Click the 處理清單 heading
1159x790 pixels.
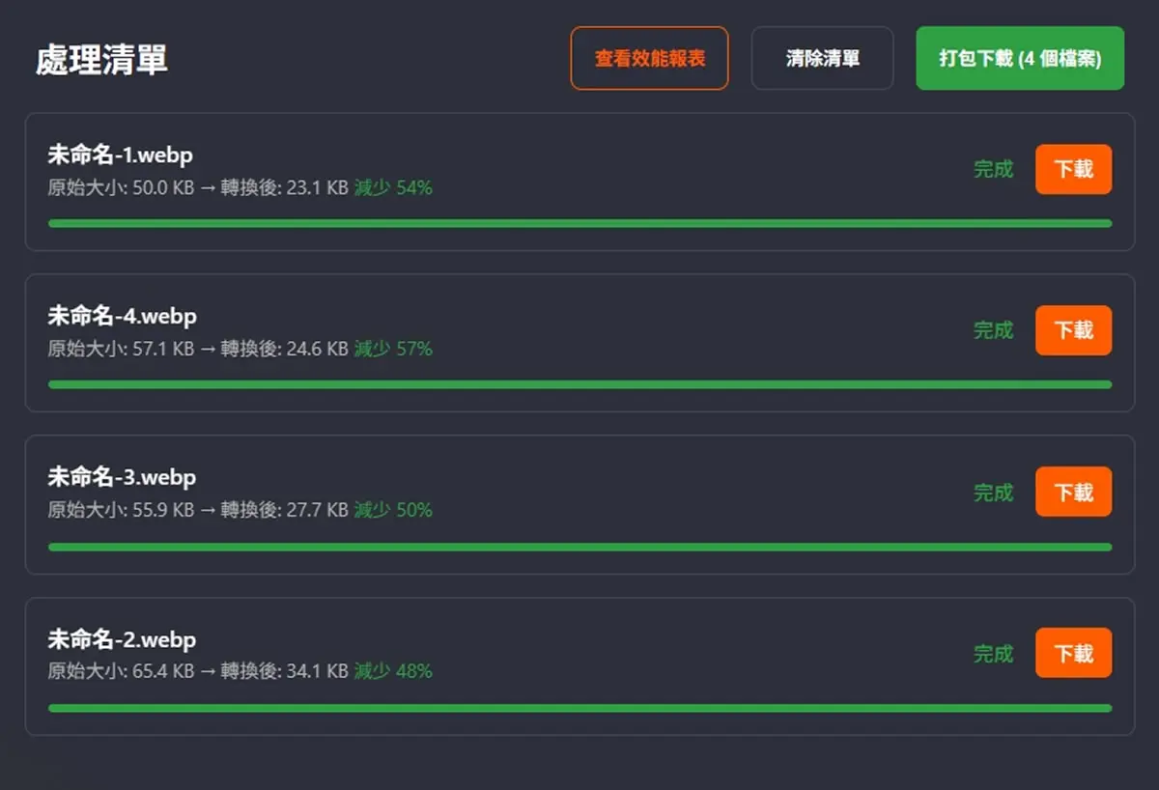point(101,60)
